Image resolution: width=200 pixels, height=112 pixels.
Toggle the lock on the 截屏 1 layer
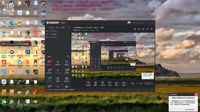click(x=49, y=34)
